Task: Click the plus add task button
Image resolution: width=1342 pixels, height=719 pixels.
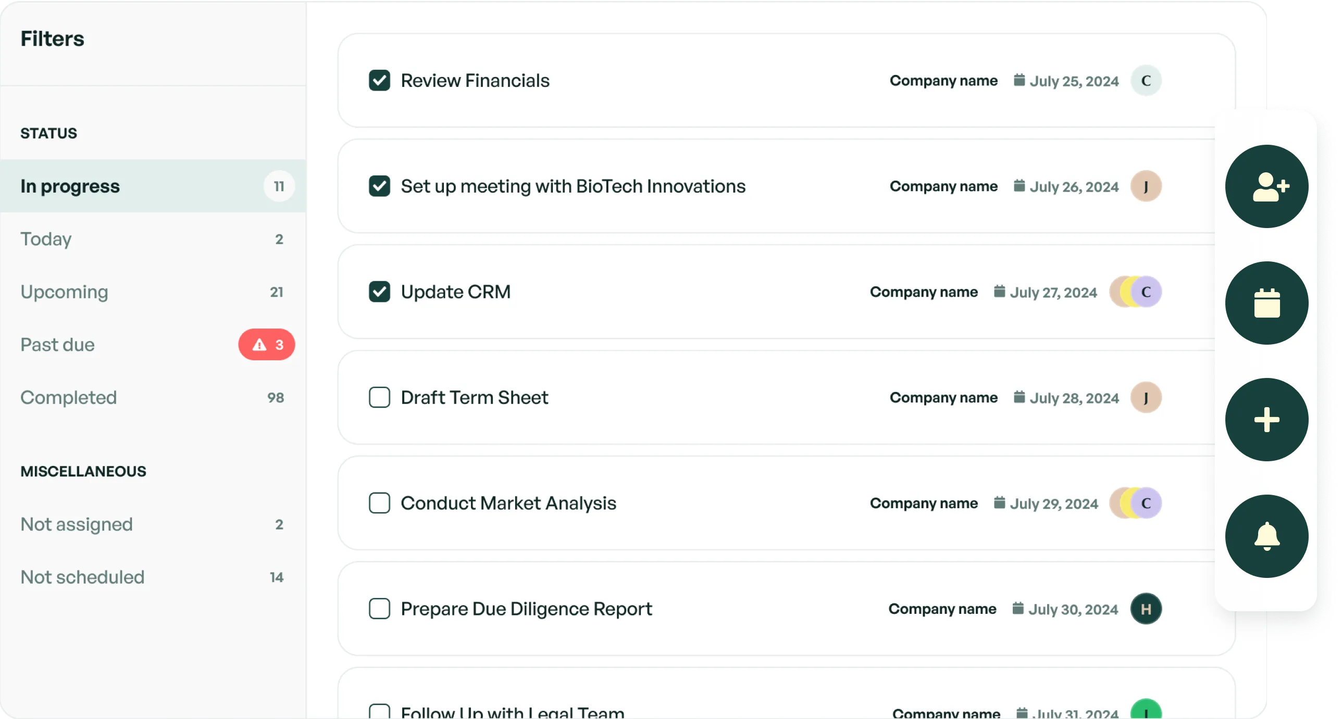Action: (1266, 420)
